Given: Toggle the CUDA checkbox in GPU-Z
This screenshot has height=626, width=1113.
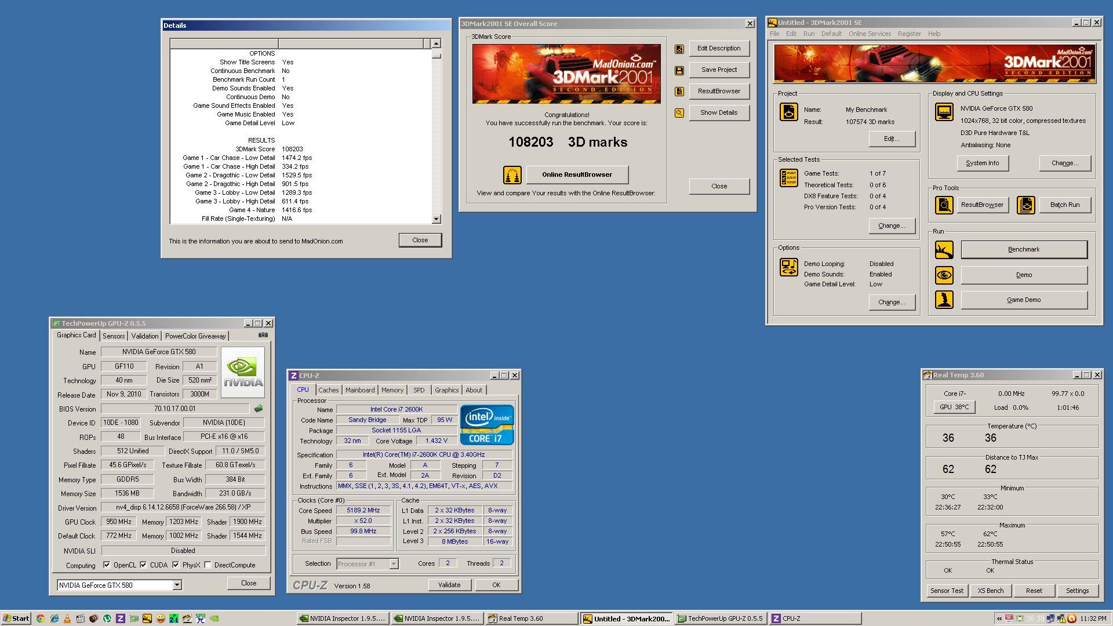Looking at the screenshot, I should pyautogui.click(x=143, y=565).
